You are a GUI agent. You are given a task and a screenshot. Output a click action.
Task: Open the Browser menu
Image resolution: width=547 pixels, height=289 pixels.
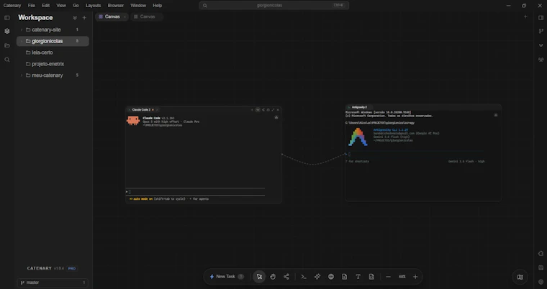(x=115, y=5)
